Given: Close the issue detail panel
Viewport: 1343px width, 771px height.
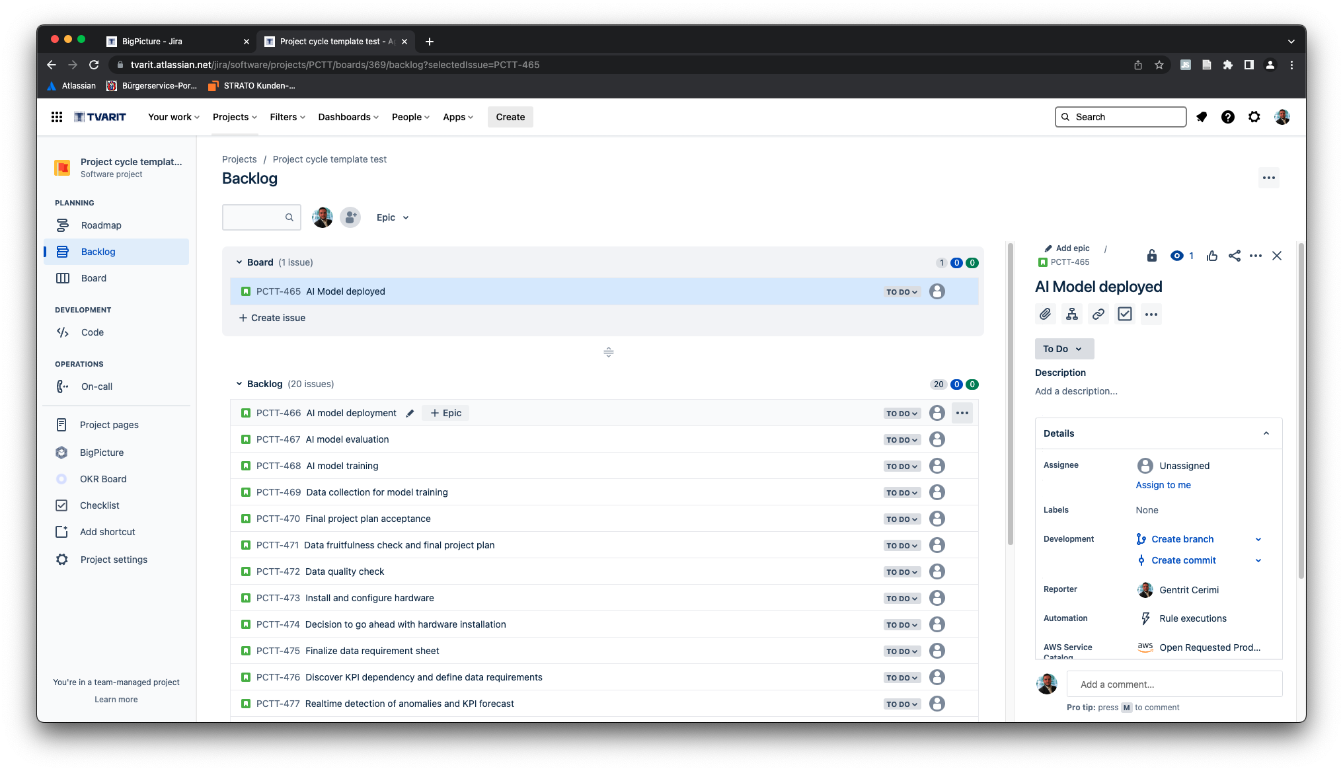Looking at the screenshot, I should [x=1277, y=256].
